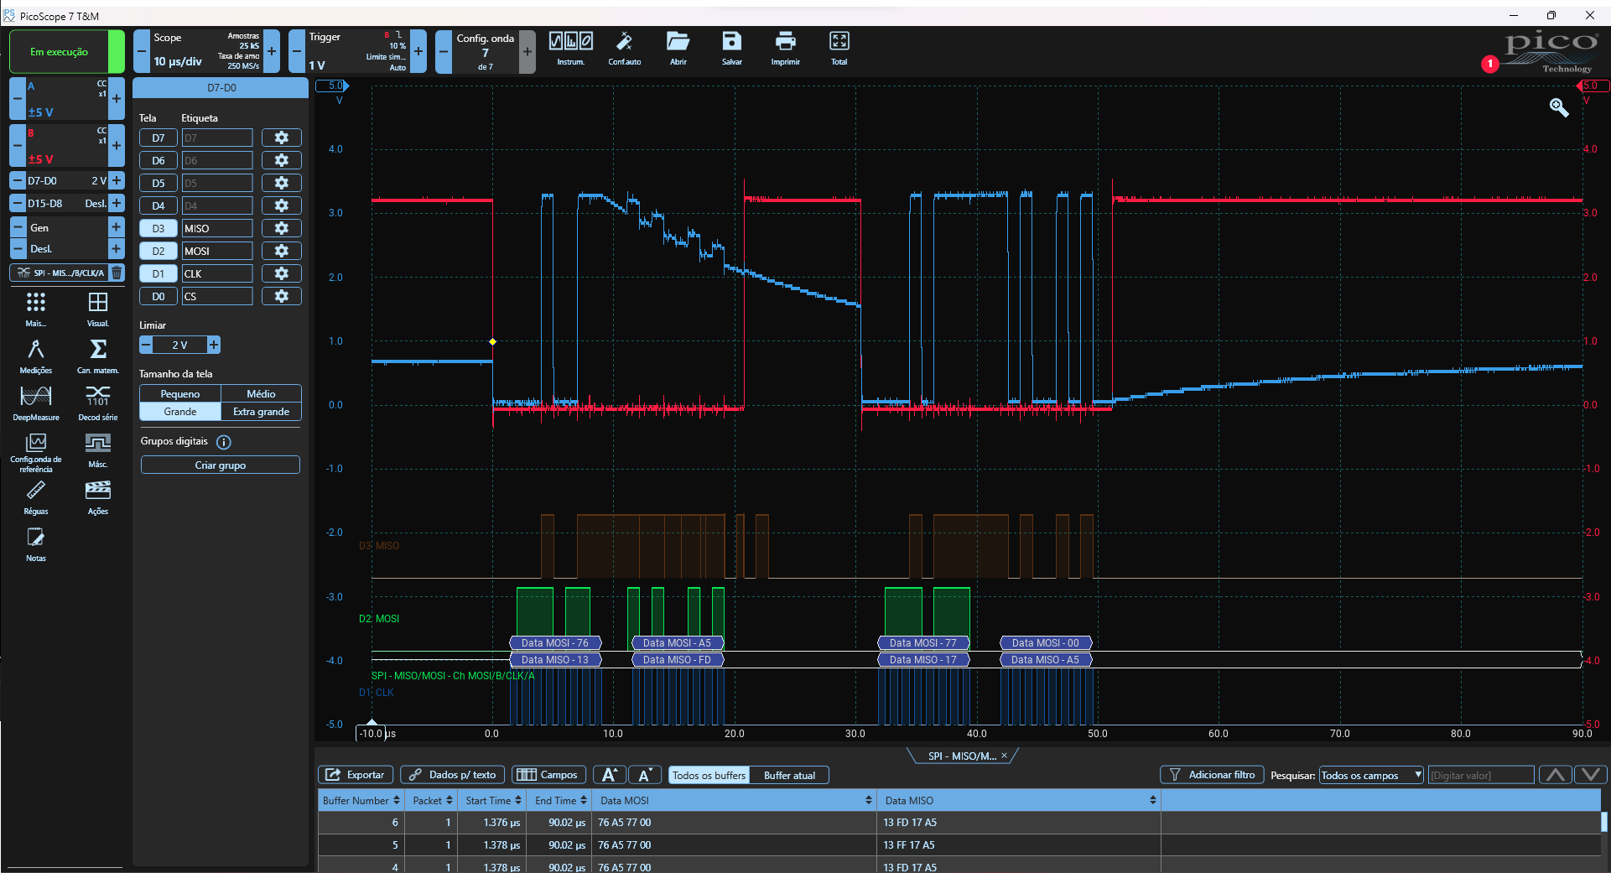Save capture with Salvar icon
This screenshot has height=873, width=1611.
[x=731, y=48]
